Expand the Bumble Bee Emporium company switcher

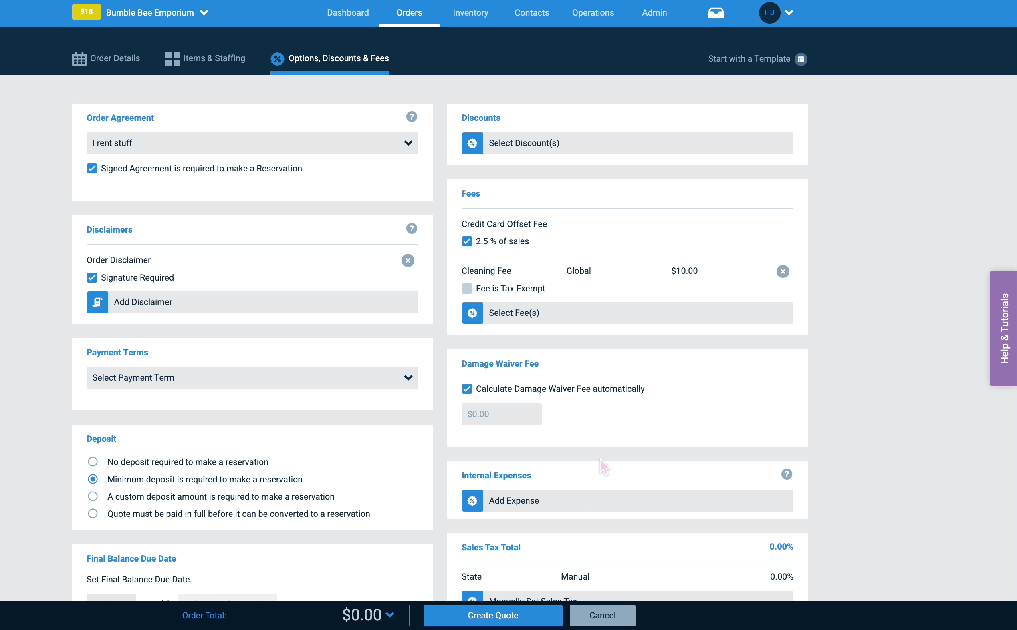tap(204, 13)
